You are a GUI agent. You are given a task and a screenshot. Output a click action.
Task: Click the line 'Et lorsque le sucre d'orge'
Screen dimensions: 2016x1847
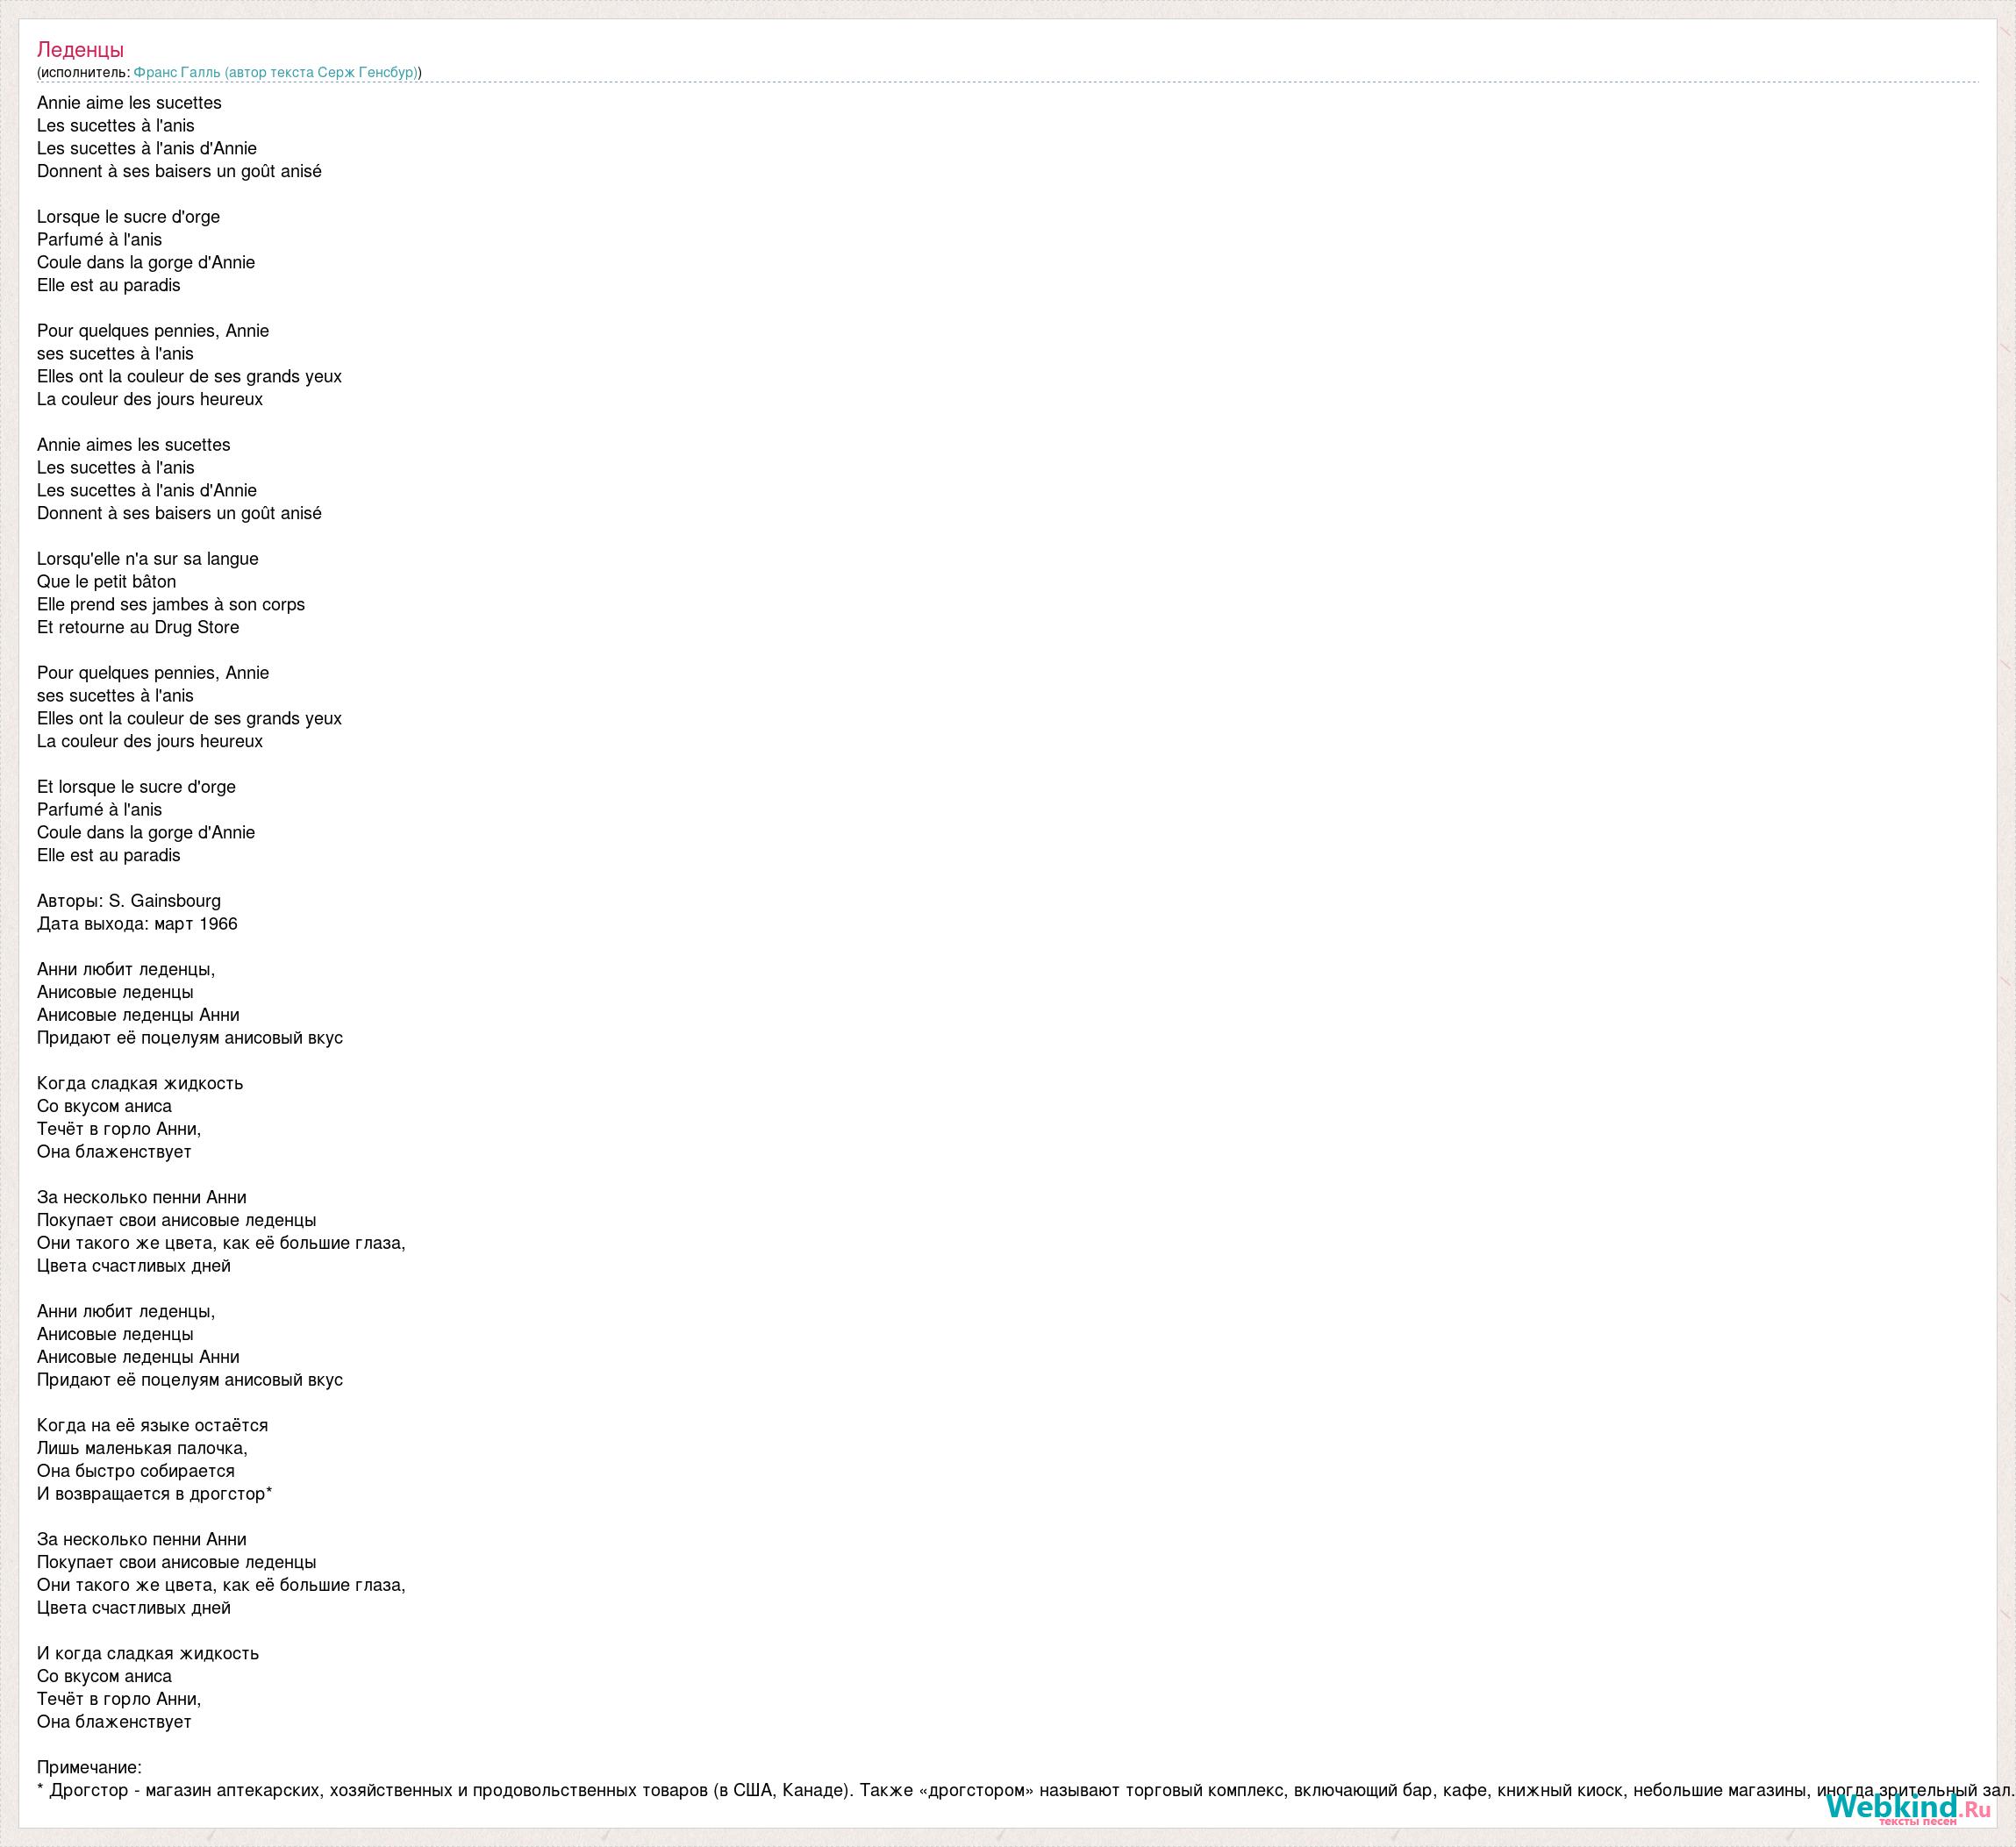[136, 787]
